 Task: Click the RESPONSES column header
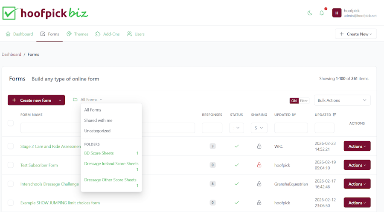212,115
